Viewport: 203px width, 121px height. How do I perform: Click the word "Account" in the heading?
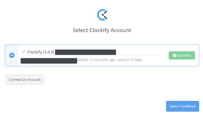[x=121, y=30]
